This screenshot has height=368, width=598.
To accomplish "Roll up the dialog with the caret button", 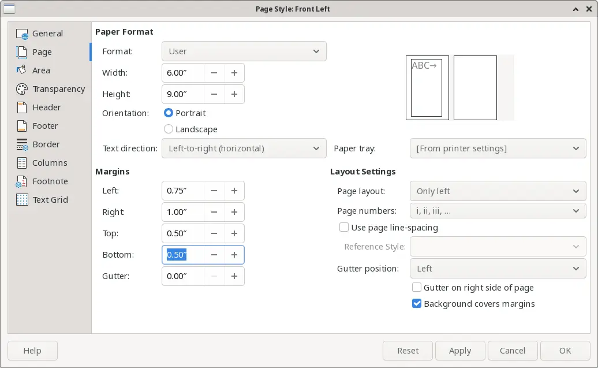I will tap(575, 9).
